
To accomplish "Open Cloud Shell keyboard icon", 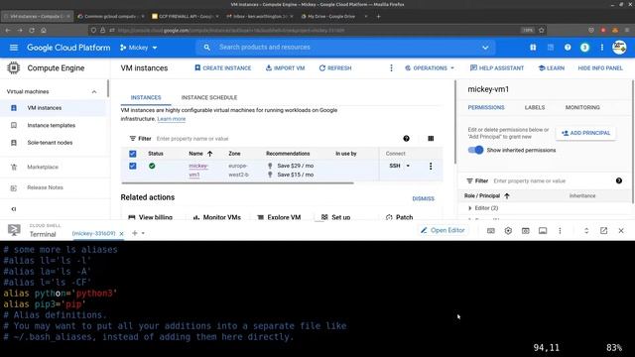I will 490,231.
